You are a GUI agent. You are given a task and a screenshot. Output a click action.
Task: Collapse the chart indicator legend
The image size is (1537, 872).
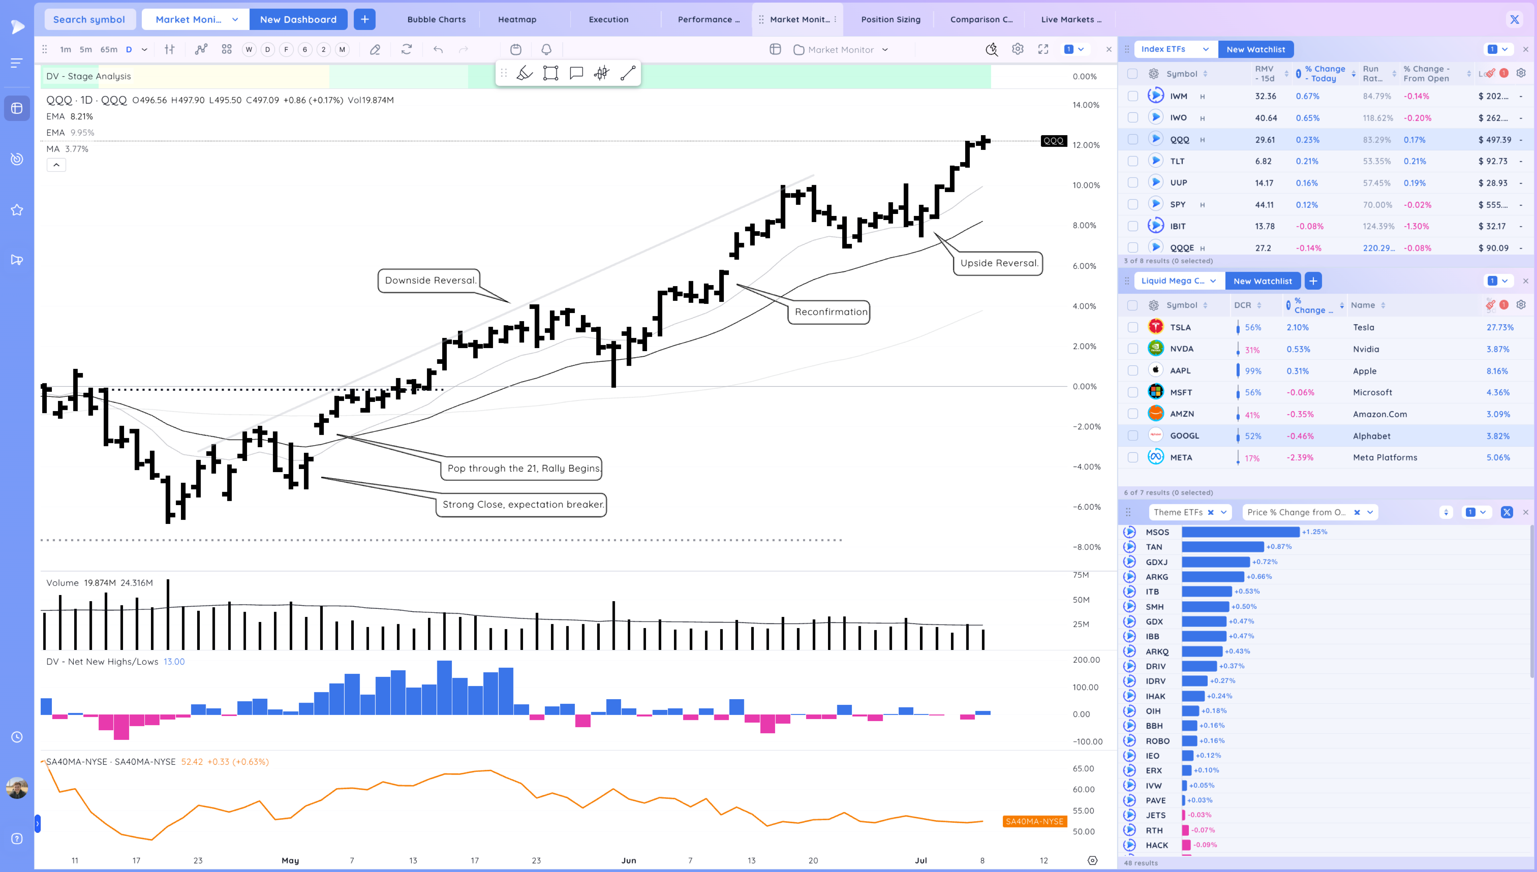click(x=56, y=165)
